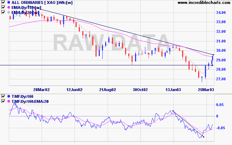Toggle the ALL ORDINARIES XAO checkbox
232x145 pixels.
(3, 2)
